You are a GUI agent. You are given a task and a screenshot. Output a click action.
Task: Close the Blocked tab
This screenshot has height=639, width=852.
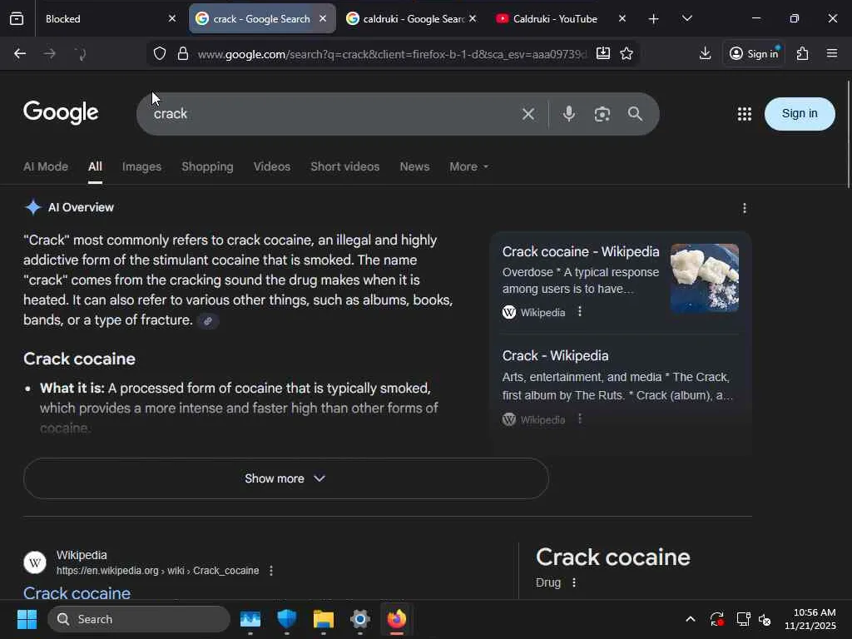pos(172,18)
